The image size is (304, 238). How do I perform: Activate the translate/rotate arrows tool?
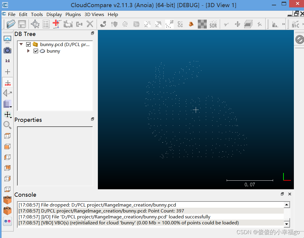click(x=237, y=24)
